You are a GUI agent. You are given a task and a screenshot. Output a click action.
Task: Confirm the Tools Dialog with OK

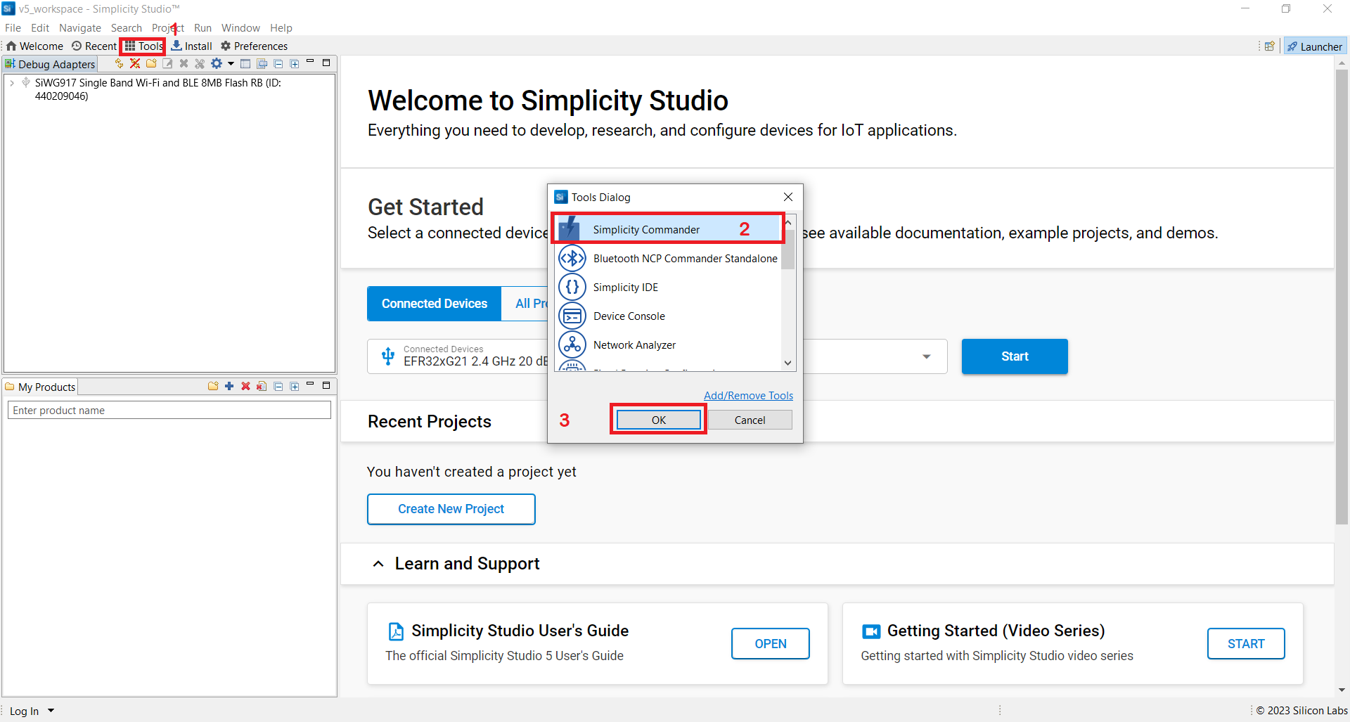[x=658, y=420]
